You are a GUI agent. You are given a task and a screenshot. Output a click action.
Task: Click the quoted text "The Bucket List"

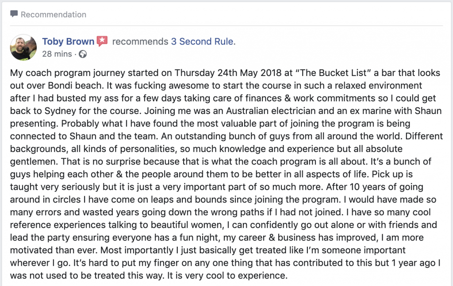click(333, 73)
